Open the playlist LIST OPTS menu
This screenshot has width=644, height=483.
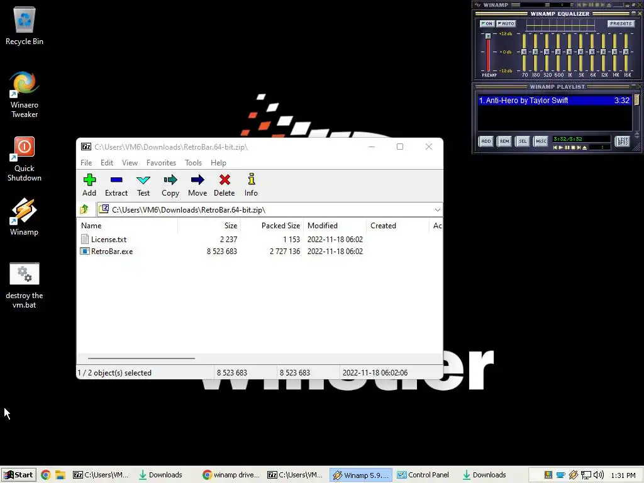point(623,142)
